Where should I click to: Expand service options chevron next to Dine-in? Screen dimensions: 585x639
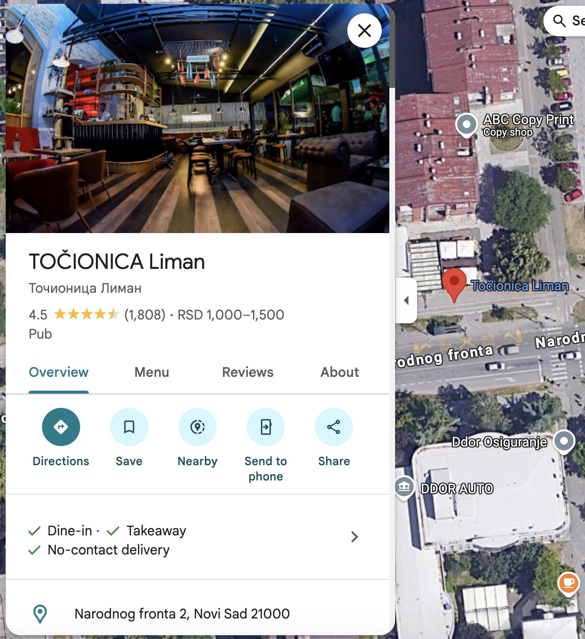click(355, 537)
